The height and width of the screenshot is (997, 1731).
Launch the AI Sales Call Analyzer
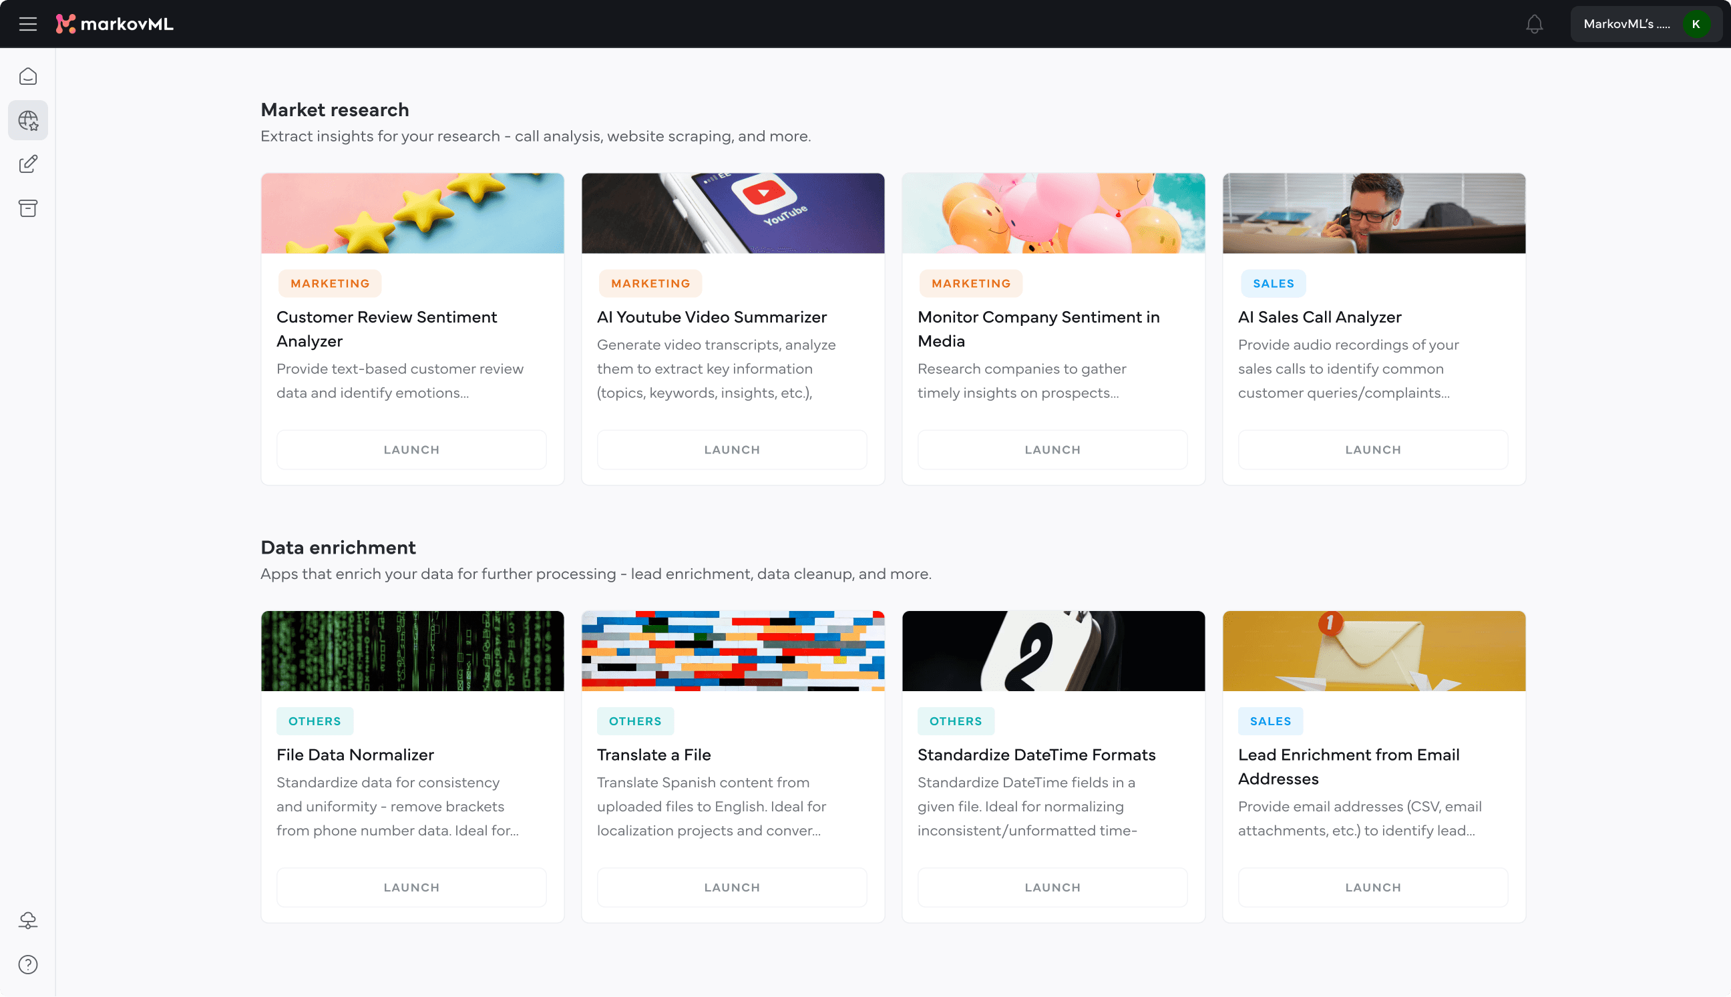click(x=1372, y=450)
